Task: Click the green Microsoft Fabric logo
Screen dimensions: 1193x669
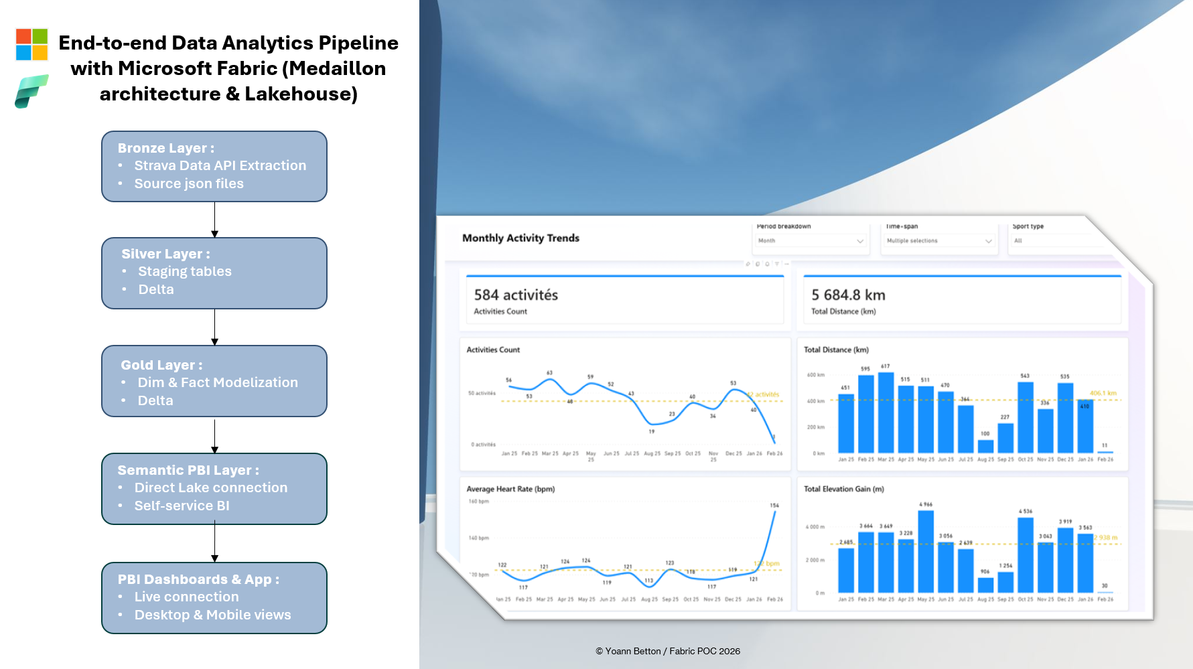Action: [x=31, y=91]
